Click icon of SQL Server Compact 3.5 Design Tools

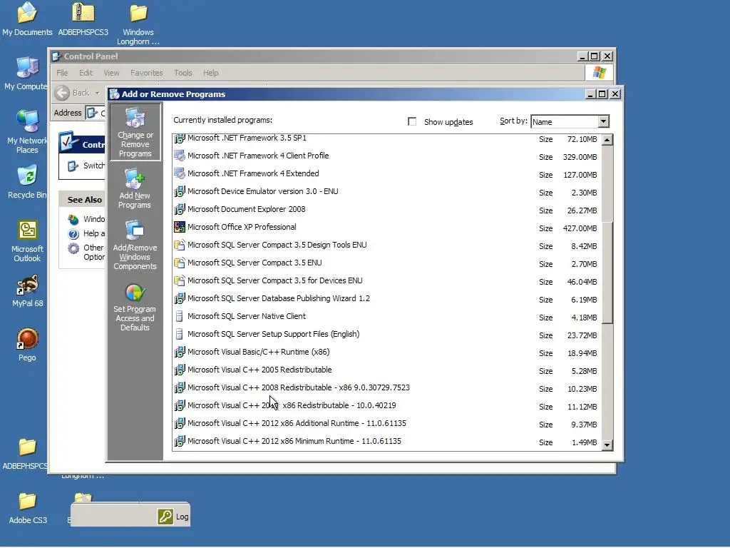179,245
